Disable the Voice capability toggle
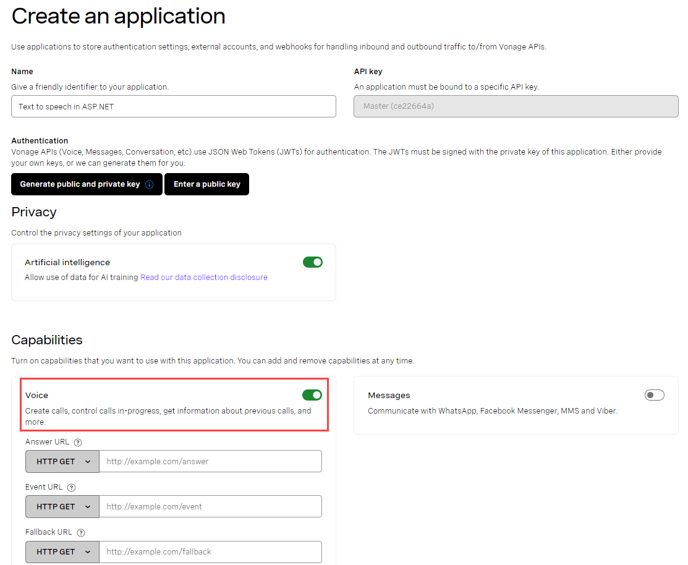 point(312,395)
